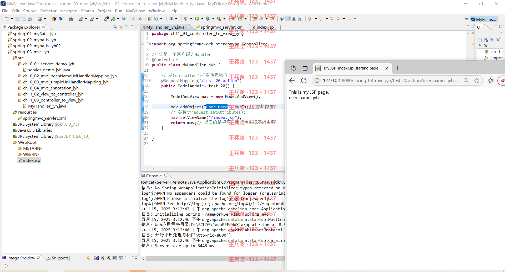Close the Console view tab

pos(165,176)
